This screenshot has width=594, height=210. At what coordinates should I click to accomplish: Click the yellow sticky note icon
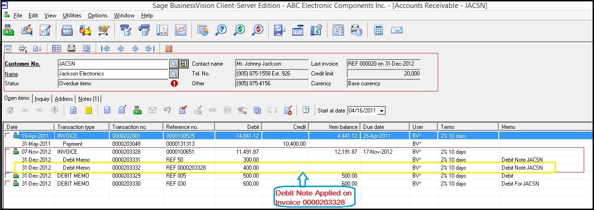[x=88, y=111]
